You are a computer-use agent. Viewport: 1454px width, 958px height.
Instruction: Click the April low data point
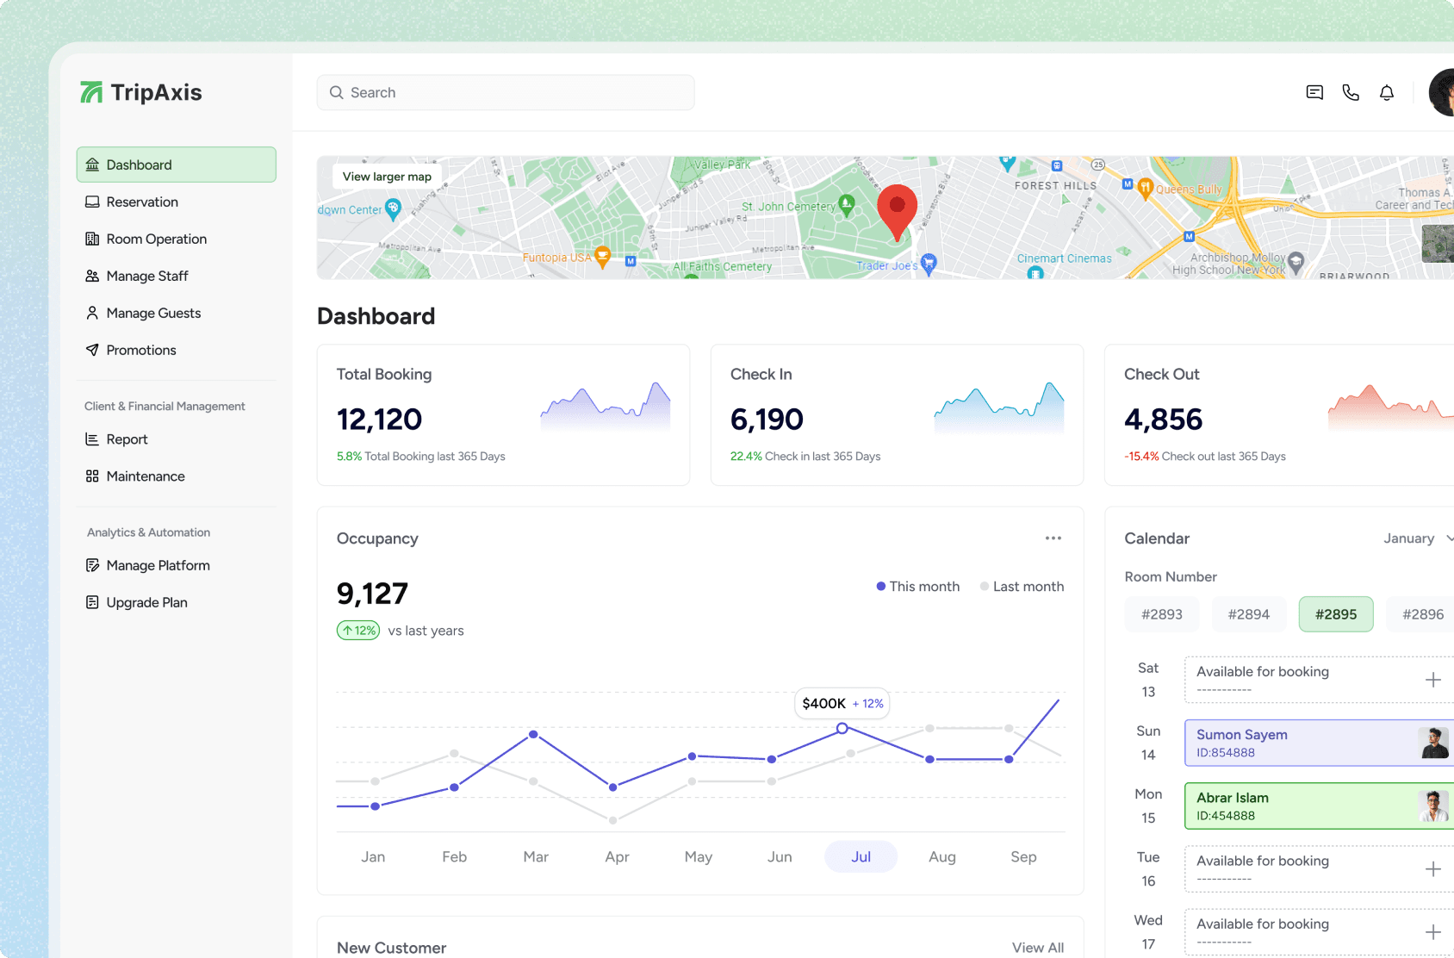pos(612,787)
